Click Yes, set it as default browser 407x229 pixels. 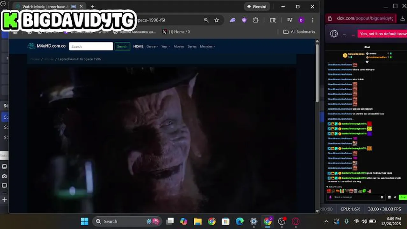pos(382,34)
